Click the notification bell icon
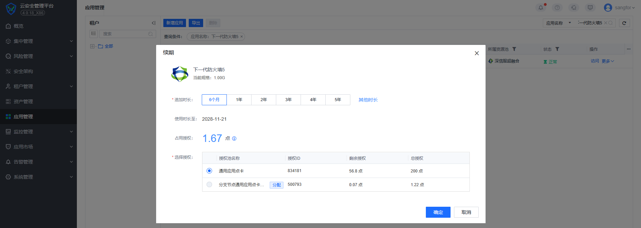 tap(541, 8)
